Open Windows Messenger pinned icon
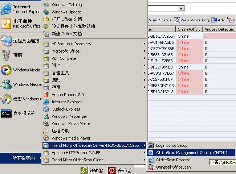The image size is (236, 174). point(6,84)
